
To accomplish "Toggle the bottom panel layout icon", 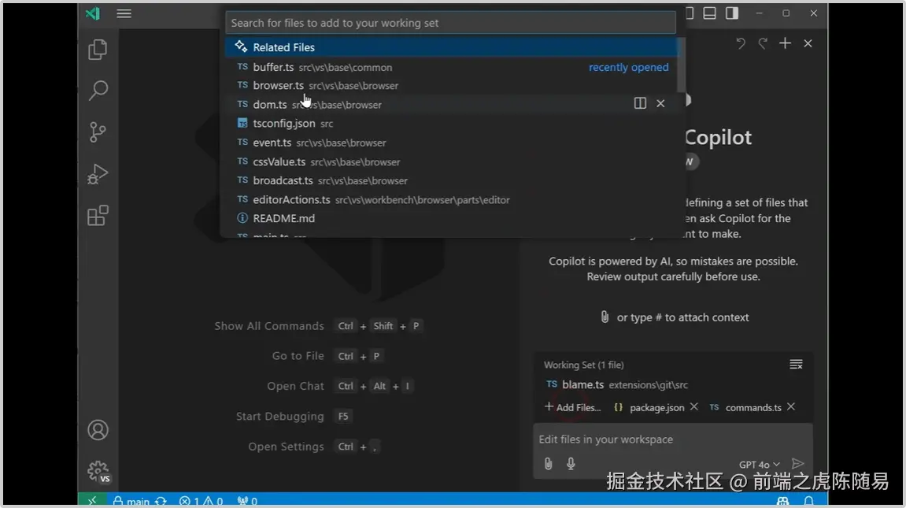I will [709, 13].
